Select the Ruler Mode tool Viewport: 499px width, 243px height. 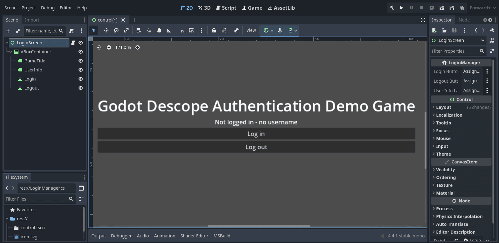pos(169,30)
